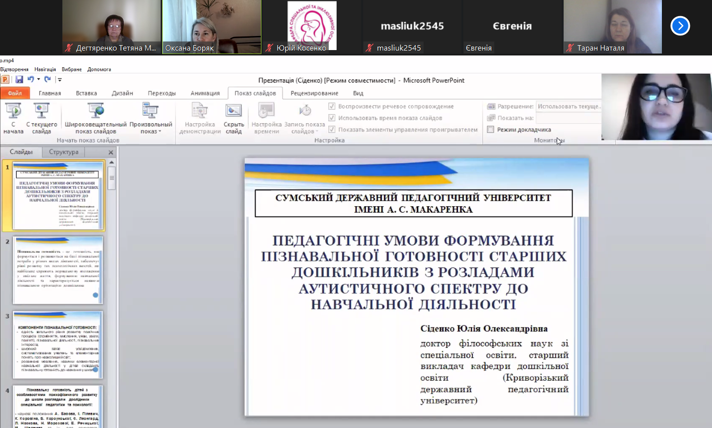Open the 'Разрешение' resolution combo box

(x=569, y=106)
